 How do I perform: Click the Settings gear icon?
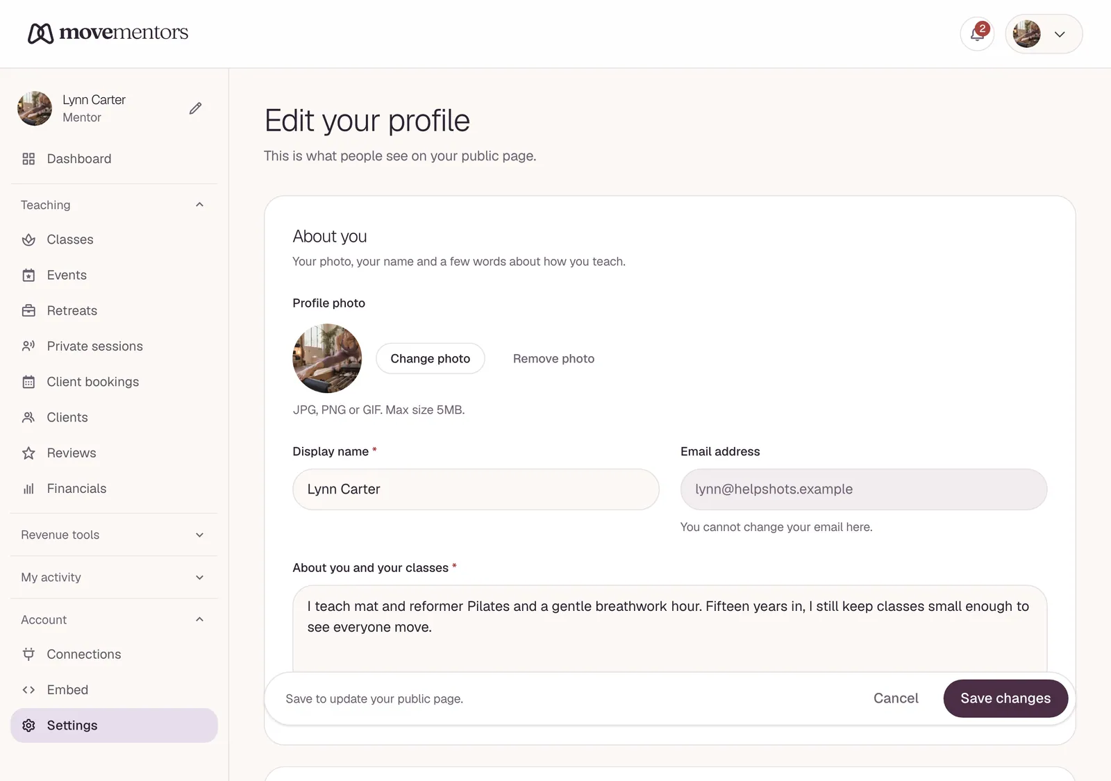point(28,725)
